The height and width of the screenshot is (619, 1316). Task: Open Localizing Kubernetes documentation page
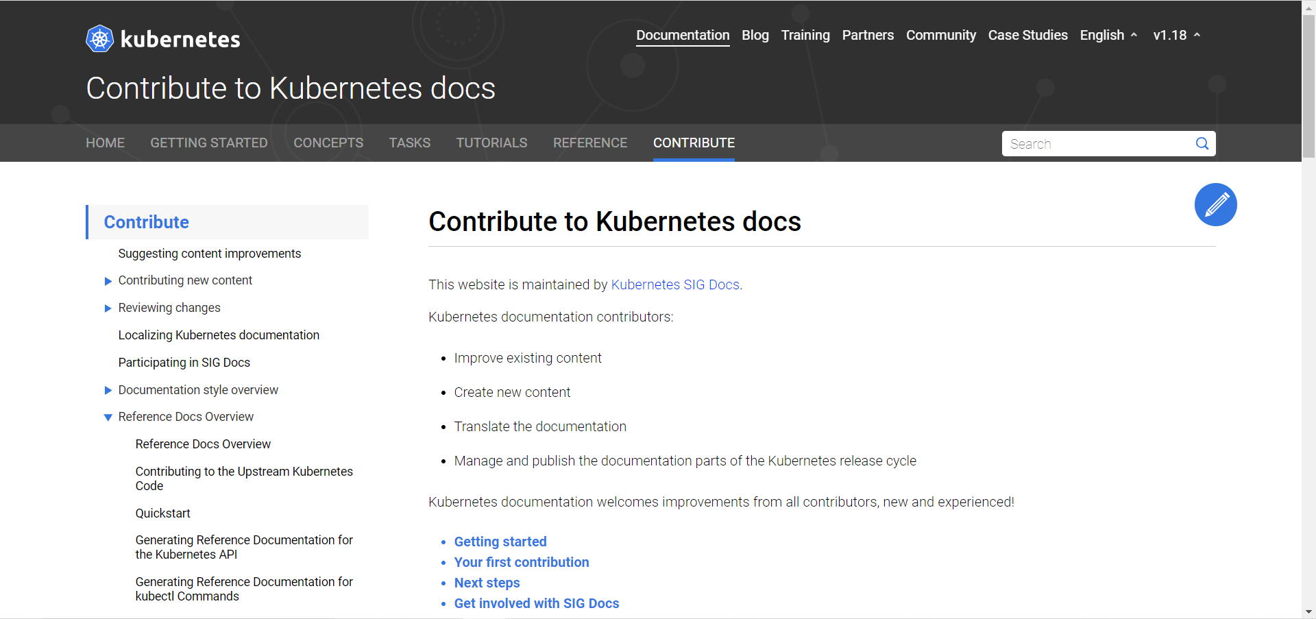click(219, 335)
